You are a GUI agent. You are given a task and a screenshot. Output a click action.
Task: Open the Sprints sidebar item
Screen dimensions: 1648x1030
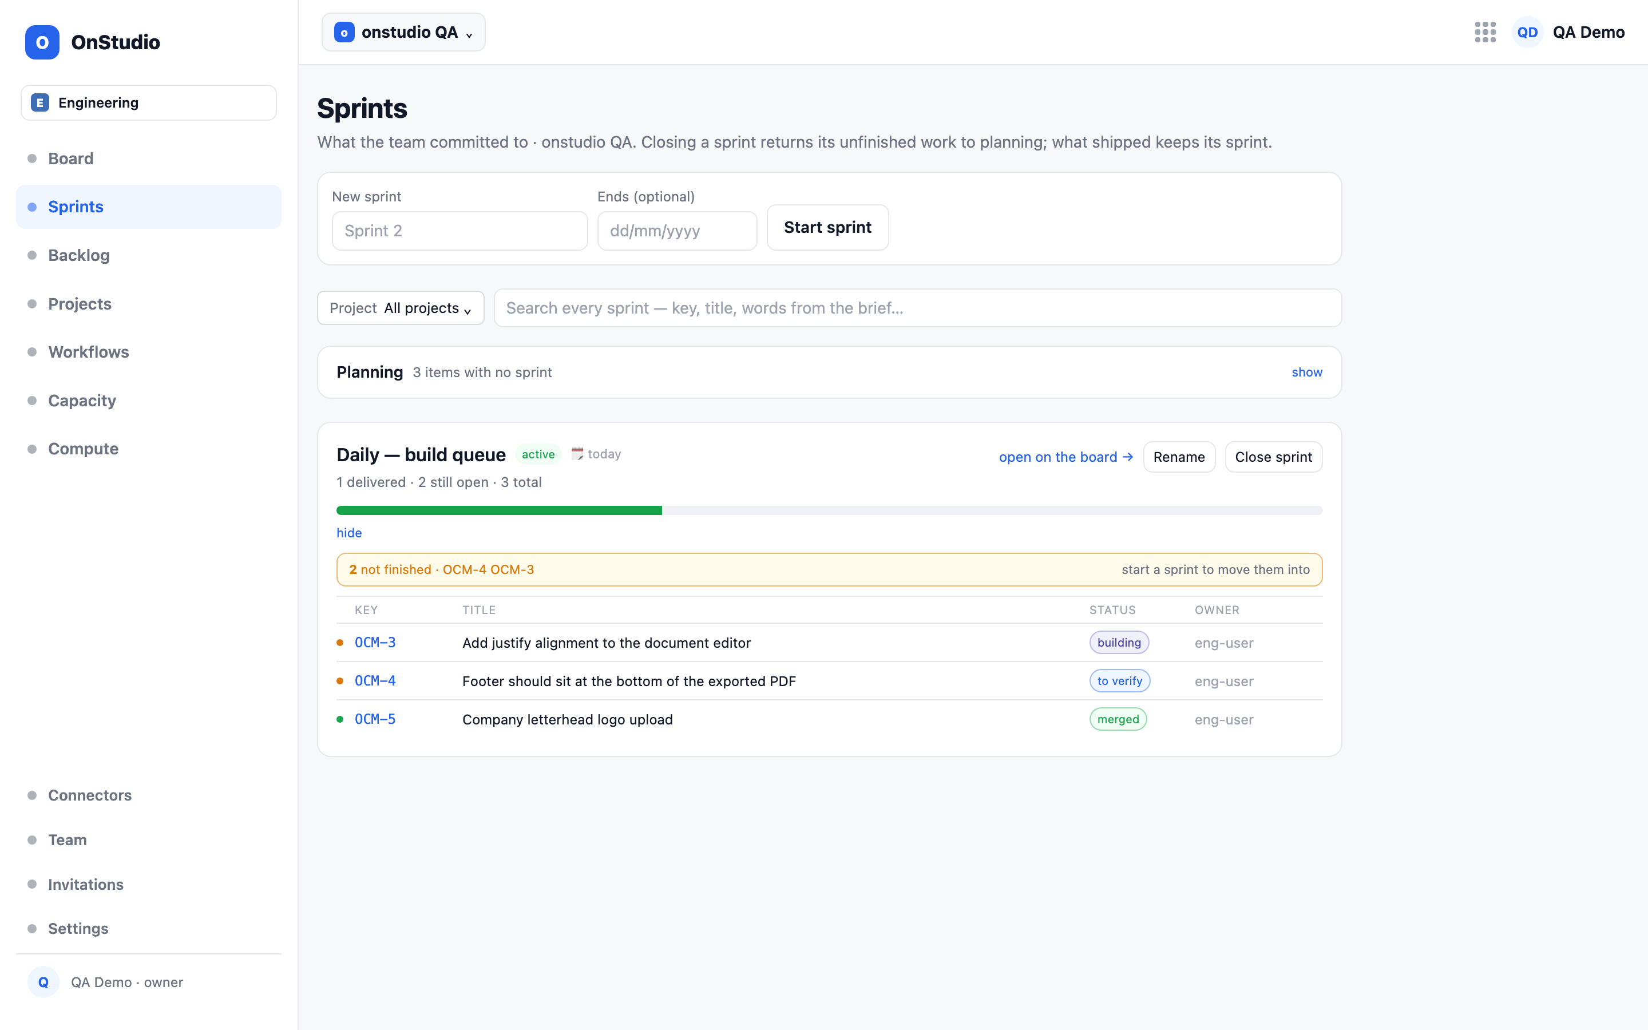pyautogui.click(x=148, y=207)
